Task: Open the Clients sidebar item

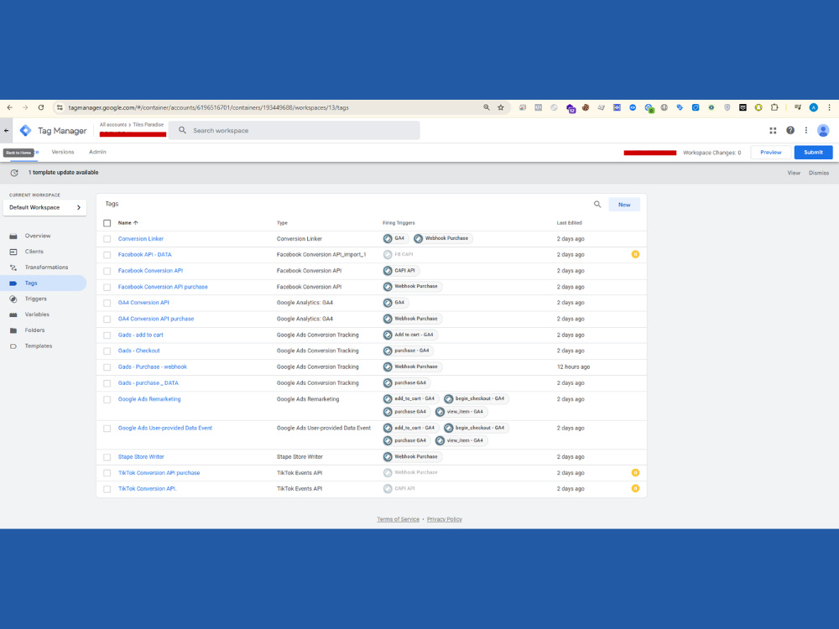Action: [34, 252]
